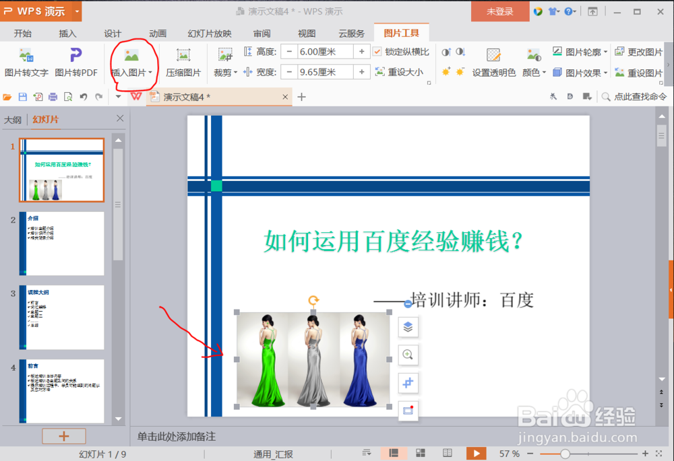Switch to the 图片工具 Picture Tools tab
Screen dimensions: 674x461
click(402, 32)
